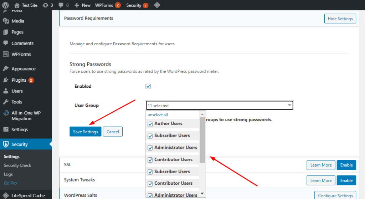Open the comments bubble in admin bar

click(x=61, y=5)
